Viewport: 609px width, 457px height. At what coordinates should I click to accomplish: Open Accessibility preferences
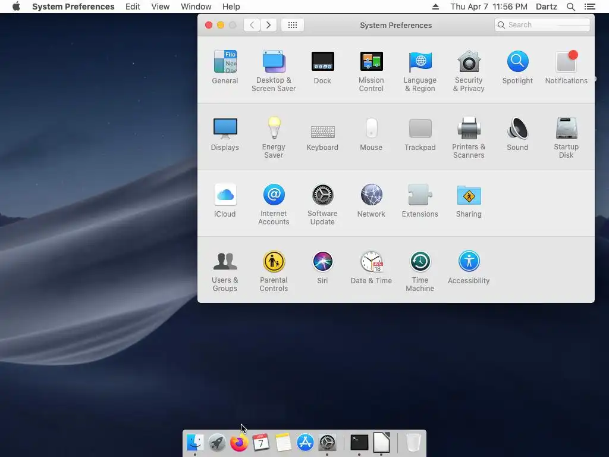[469, 267]
